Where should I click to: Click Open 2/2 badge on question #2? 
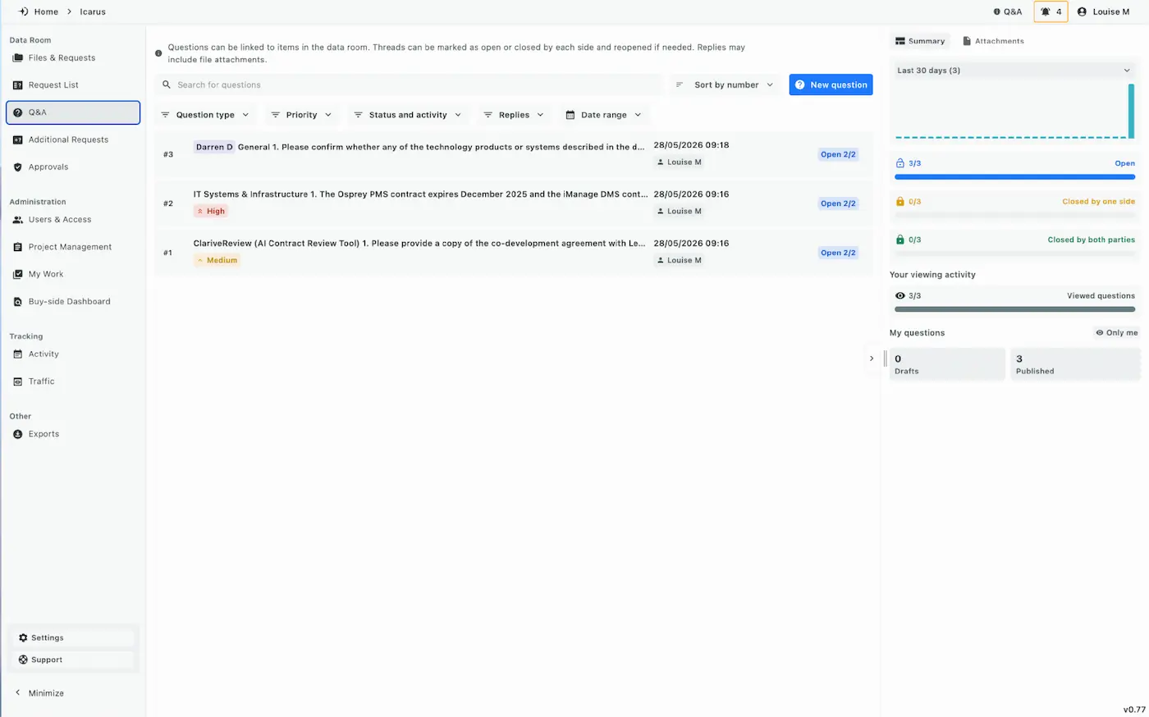[838, 203]
